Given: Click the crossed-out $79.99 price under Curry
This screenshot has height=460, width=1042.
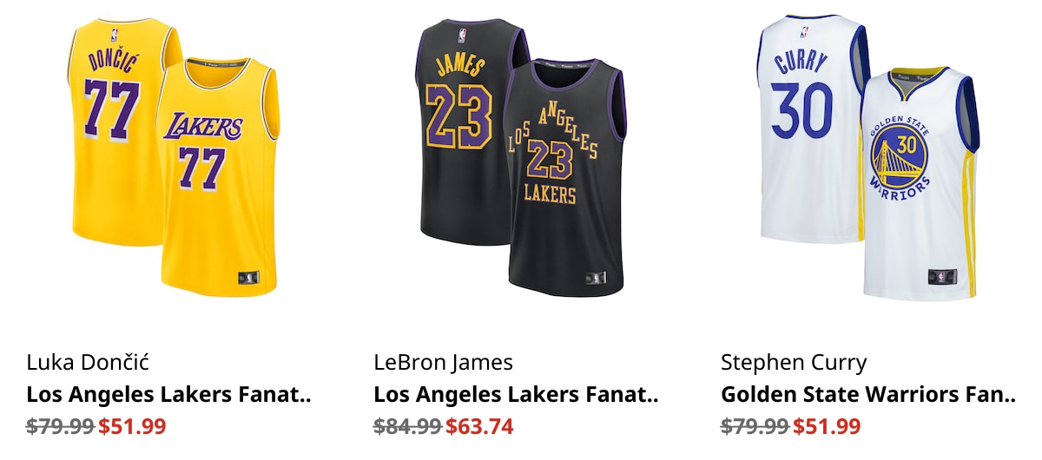Looking at the screenshot, I should pos(755,426).
